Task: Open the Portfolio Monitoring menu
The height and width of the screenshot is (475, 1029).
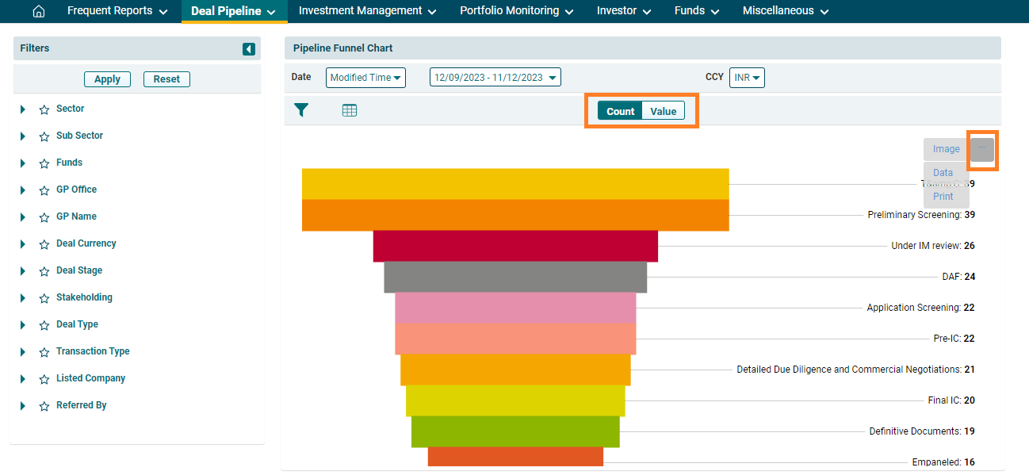Action: [517, 11]
